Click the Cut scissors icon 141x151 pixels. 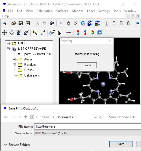click(x=37, y=23)
